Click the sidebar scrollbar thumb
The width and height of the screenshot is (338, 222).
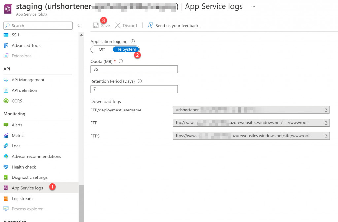click(81, 203)
